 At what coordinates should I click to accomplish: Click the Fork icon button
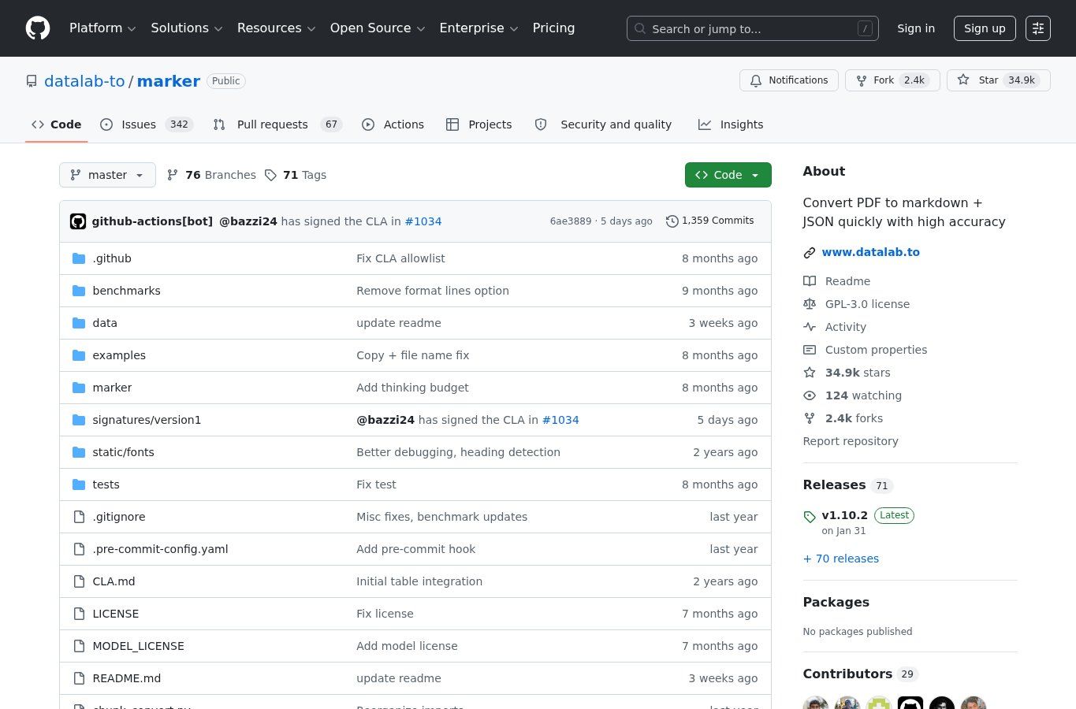[862, 80]
